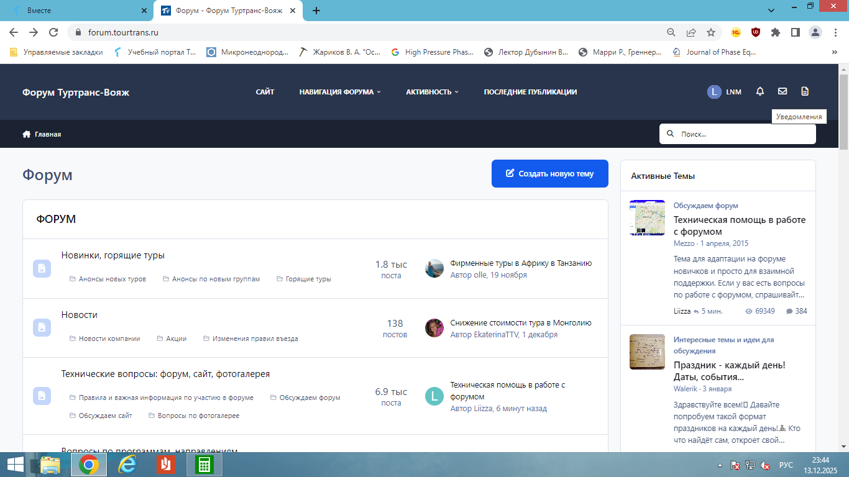Screen dimensions: 849x477
Task: Open the Chrome extensions puzzle icon
Action: coord(775,32)
